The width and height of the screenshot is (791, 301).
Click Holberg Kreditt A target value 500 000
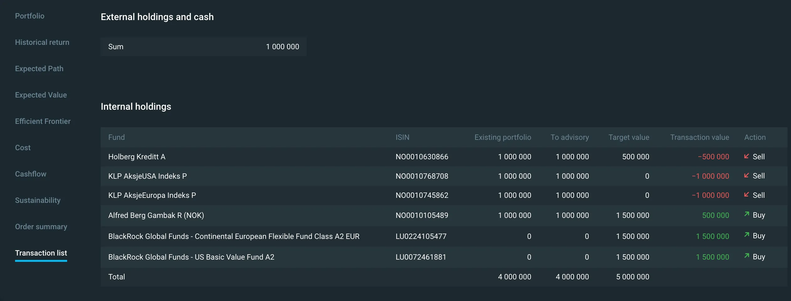[x=636, y=157]
